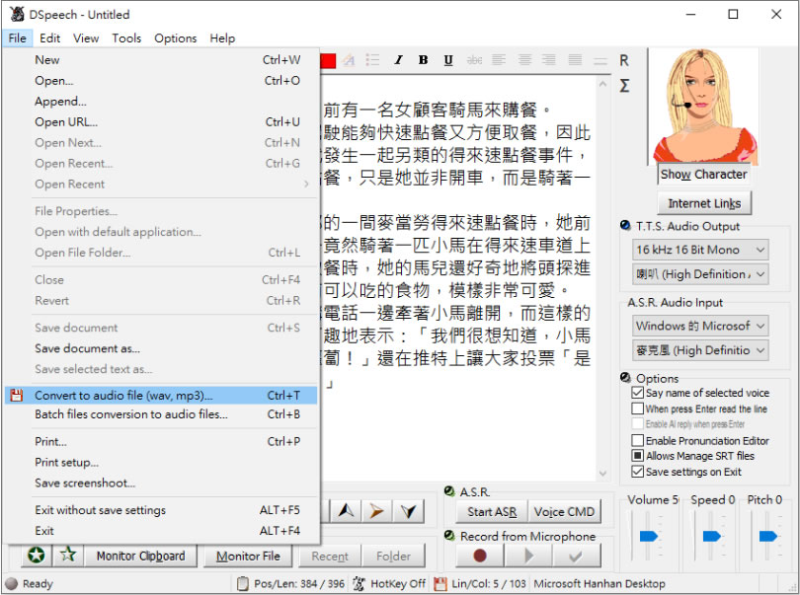
Task: Click the floppy disk icon by Lin/Col
Action: 440,584
